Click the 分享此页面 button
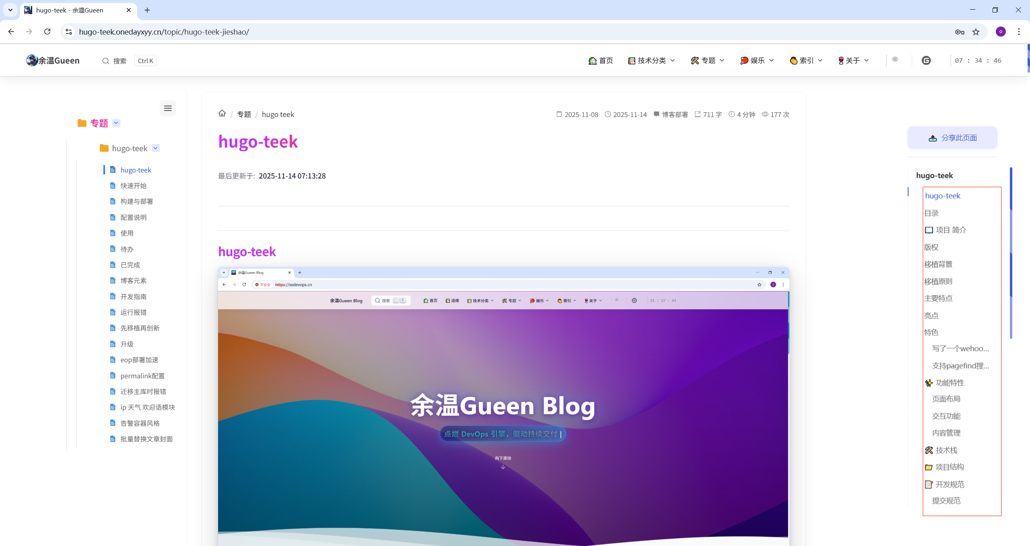This screenshot has height=546, width=1030. click(952, 138)
